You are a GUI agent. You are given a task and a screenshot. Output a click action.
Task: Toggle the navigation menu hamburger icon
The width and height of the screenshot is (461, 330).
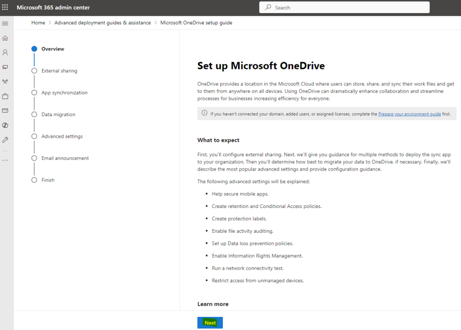point(5,23)
